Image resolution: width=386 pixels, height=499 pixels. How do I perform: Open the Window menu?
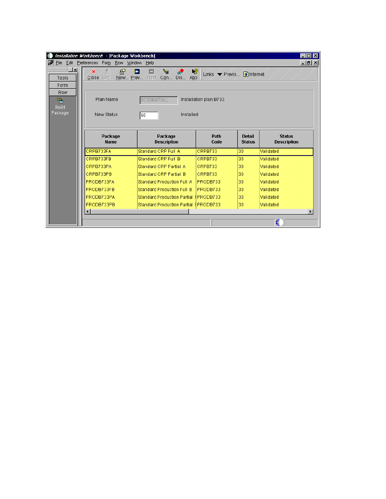(134, 63)
